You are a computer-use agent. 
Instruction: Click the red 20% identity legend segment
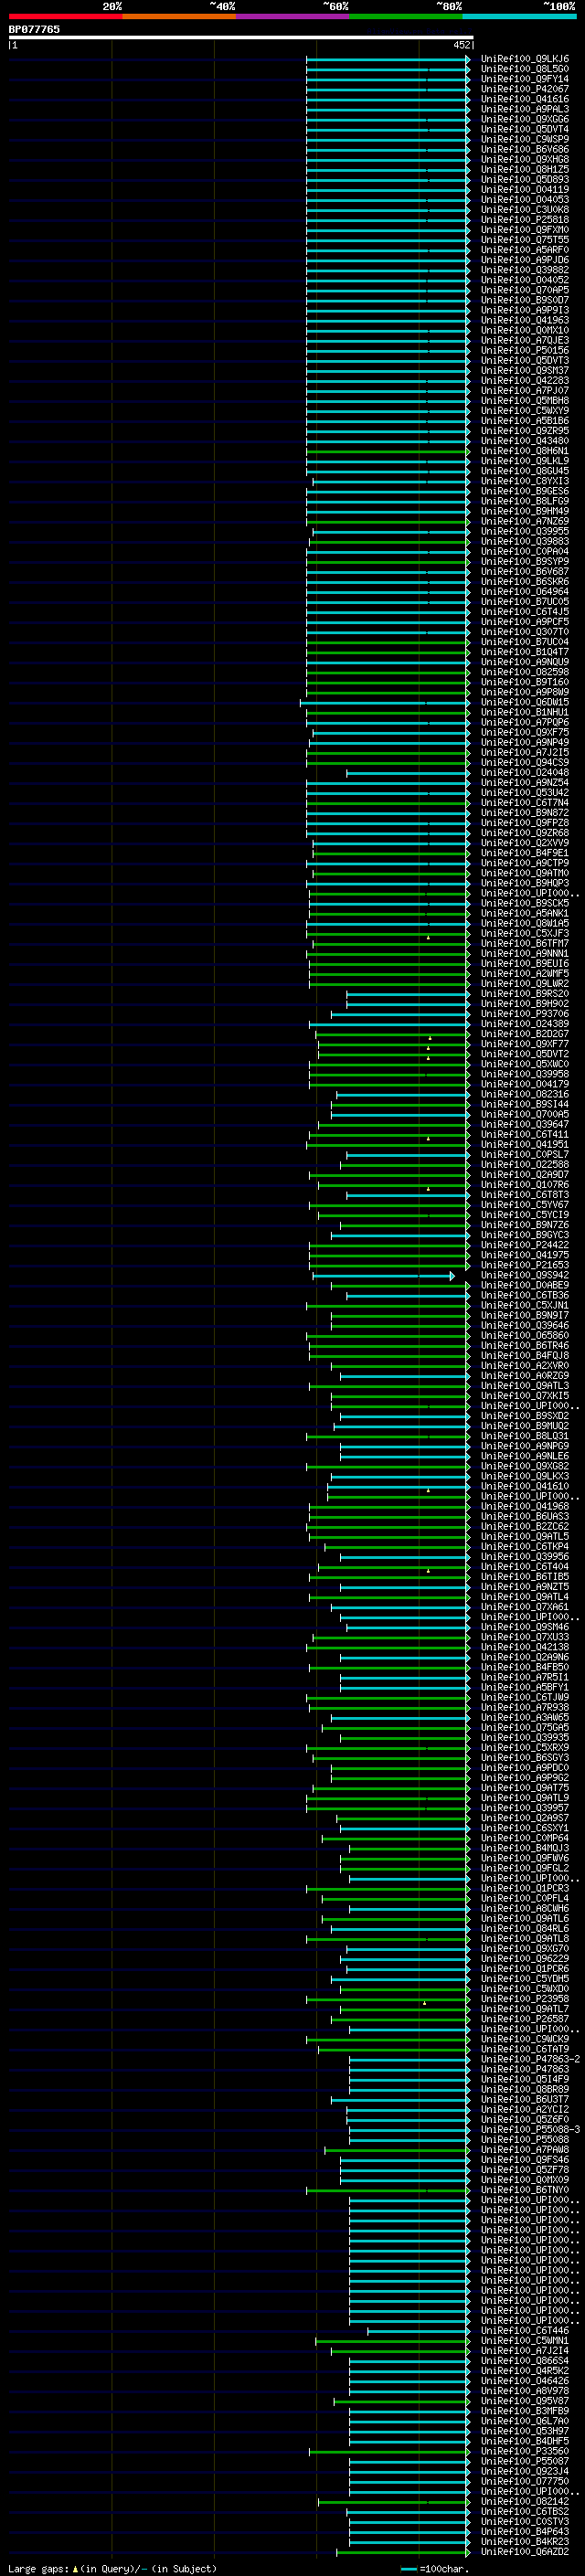click(x=65, y=16)
